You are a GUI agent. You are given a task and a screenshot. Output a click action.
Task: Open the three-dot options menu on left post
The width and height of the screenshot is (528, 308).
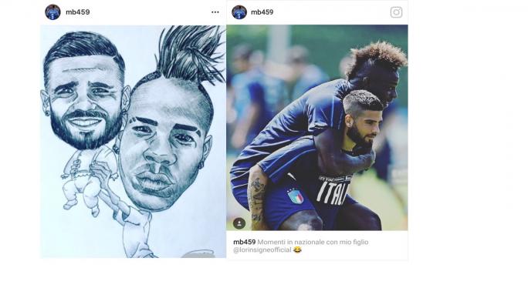pos(215,12)
